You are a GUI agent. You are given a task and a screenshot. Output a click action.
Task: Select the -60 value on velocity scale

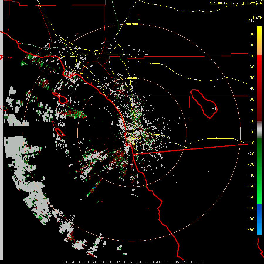pos(251,197)
